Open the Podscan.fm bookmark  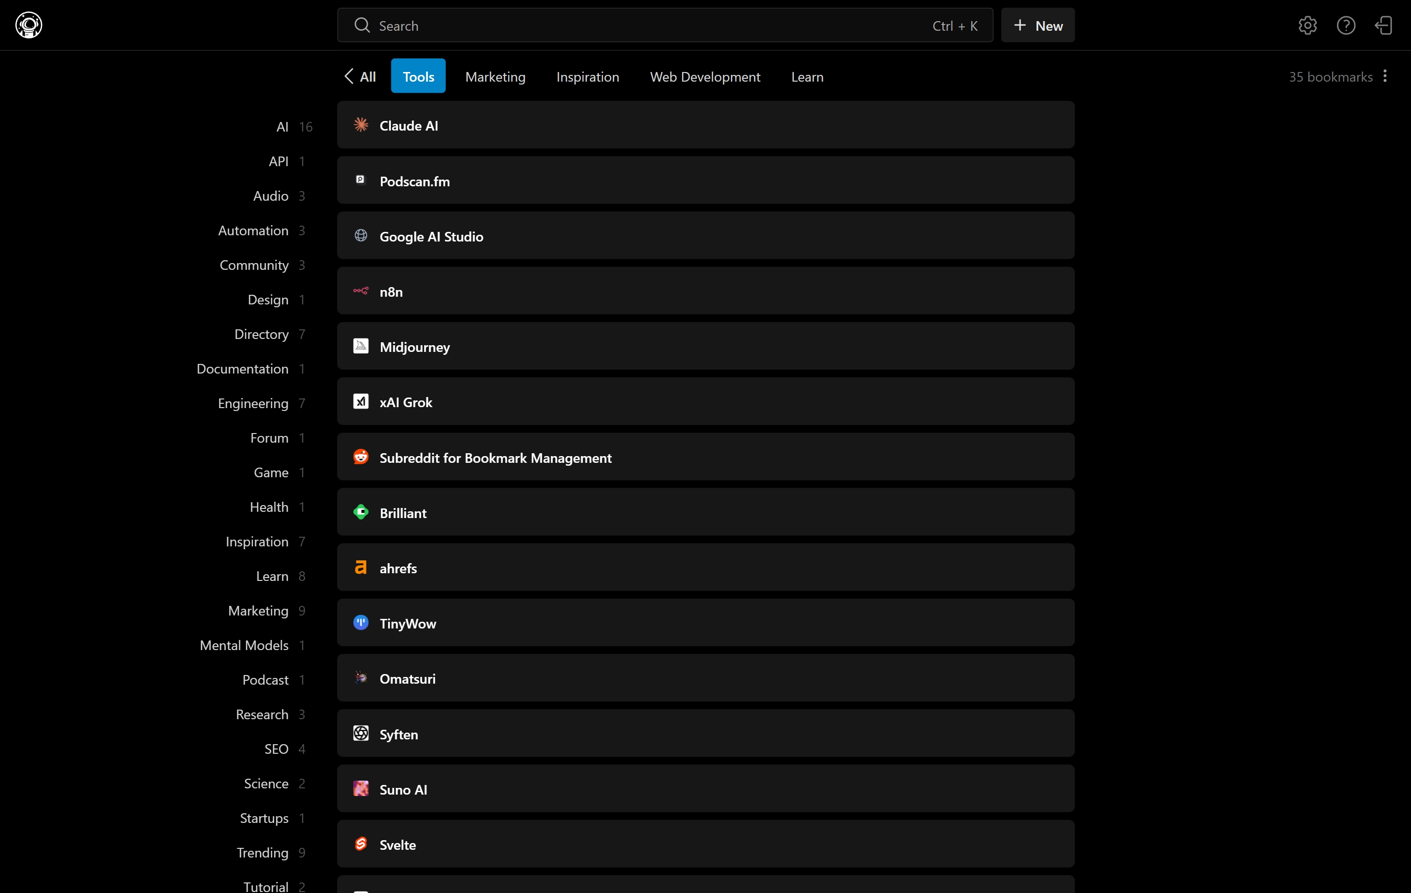click(x=705, y=180)
